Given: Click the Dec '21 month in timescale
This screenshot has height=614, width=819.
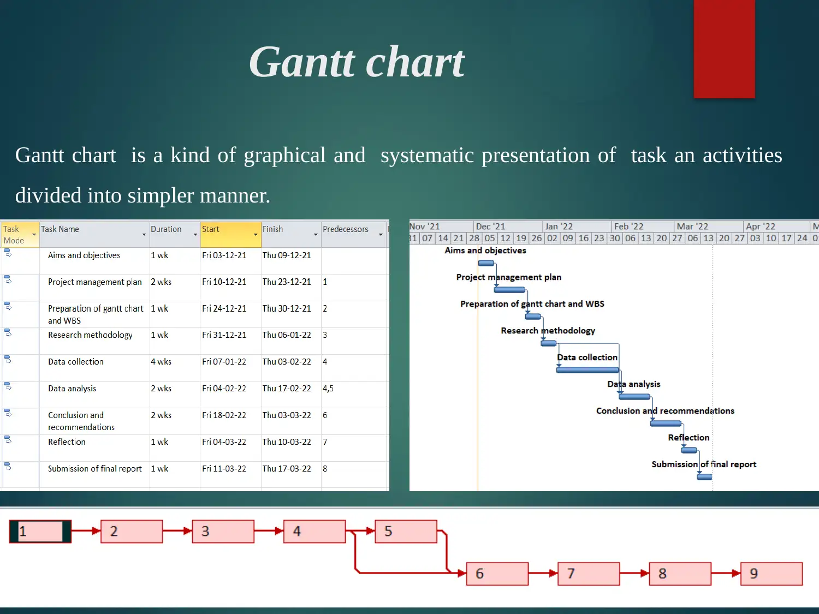Looking at the screenshot, I should click(508, 226).
